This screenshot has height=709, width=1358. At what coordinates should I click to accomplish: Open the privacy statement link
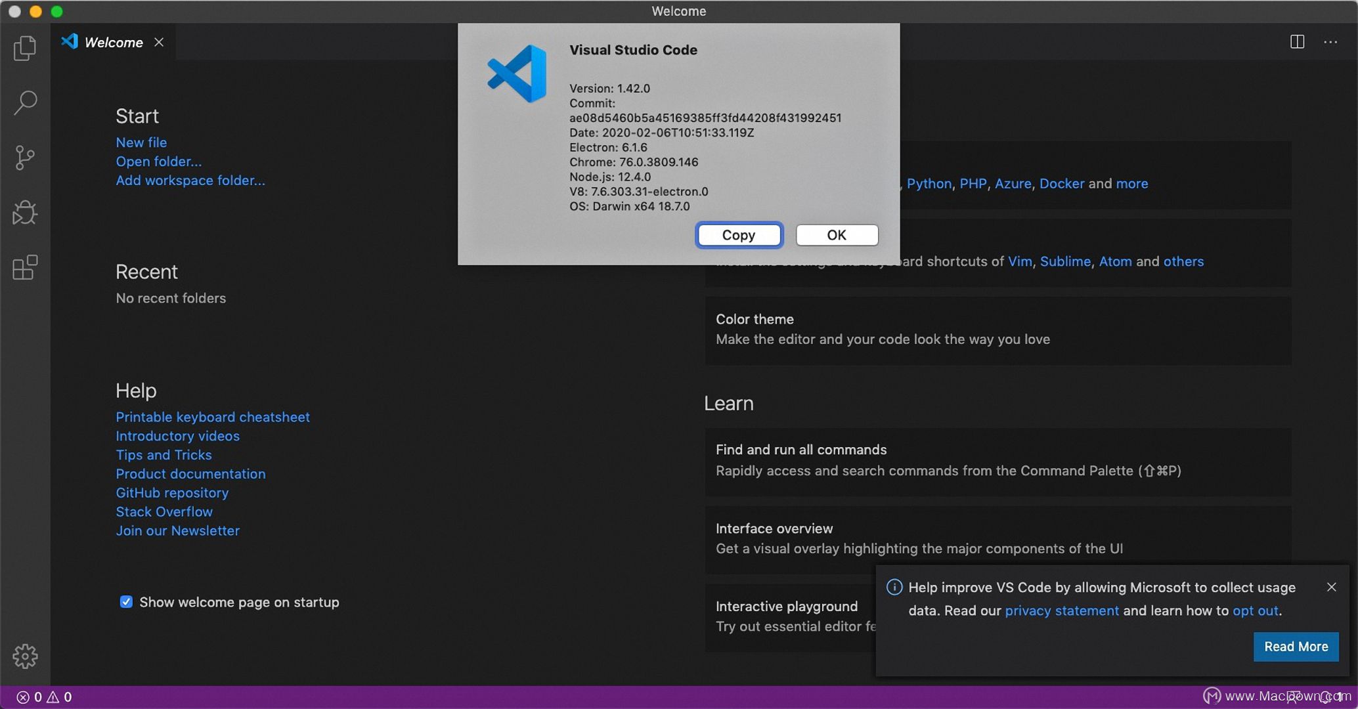point(1061,611)
